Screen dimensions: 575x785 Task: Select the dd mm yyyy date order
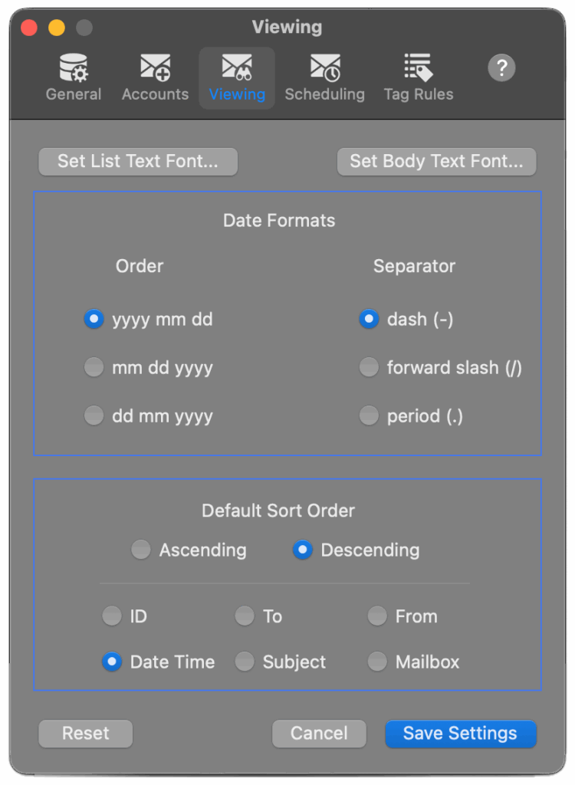(94, 415)
